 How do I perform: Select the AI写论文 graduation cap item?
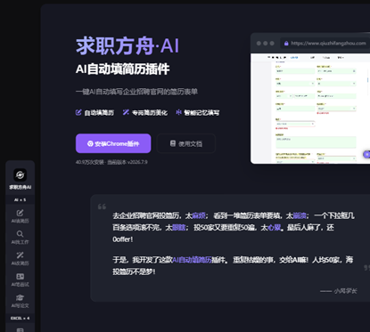pos(20,301)
